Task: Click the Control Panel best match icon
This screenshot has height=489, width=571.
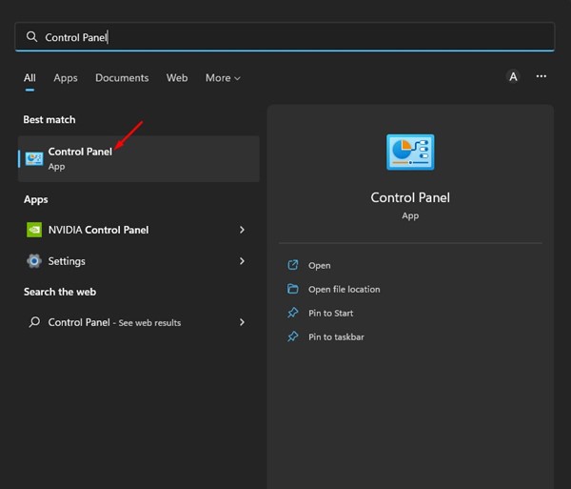Action: tap(34, 158)
